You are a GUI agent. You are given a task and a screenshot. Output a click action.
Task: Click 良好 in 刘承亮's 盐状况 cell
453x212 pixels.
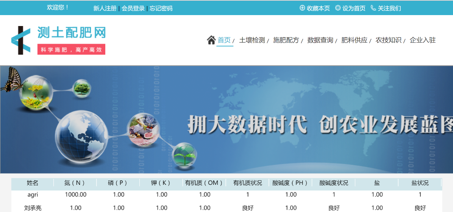pyautogui.click(x=420, y=208)
